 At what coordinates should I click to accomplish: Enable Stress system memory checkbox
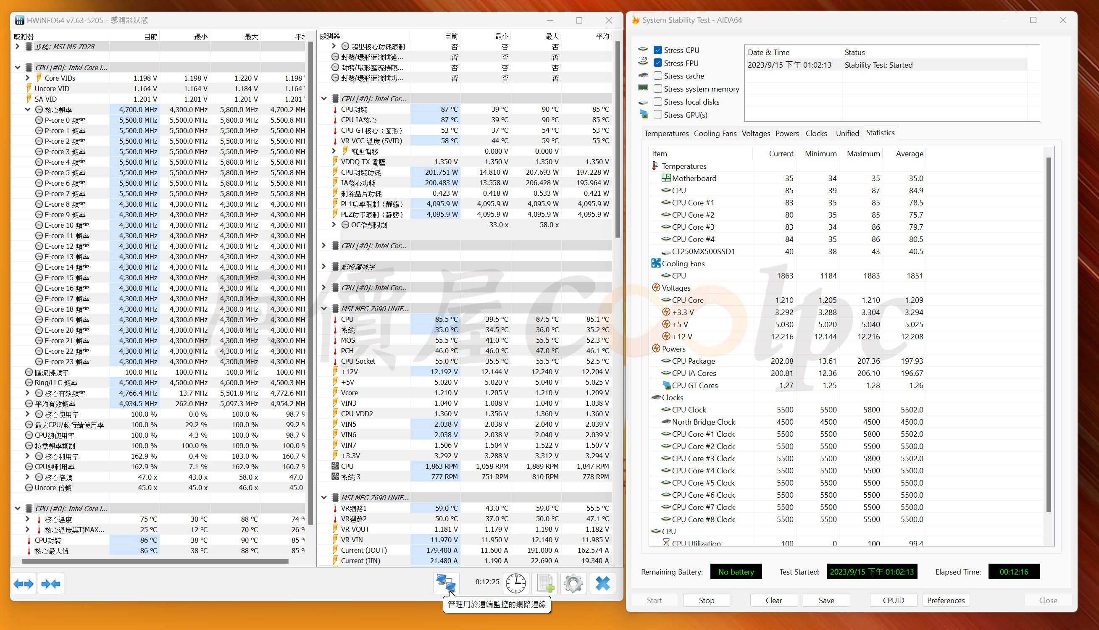click(657, 89)
